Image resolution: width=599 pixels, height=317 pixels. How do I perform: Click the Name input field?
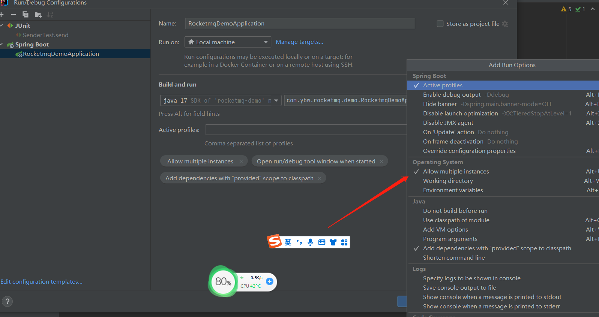(300, 24)
